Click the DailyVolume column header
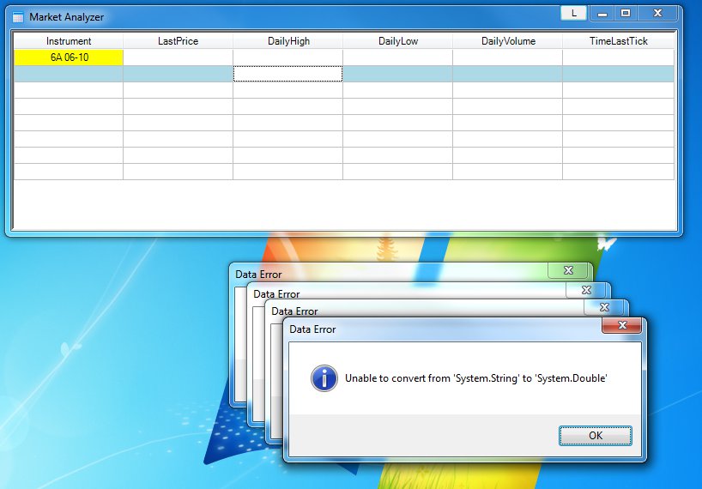 (508, 41)
